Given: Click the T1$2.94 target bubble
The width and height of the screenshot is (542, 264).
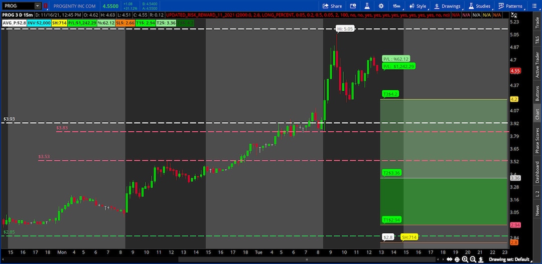Looking at the screenshot, I should [x=392, y=220].
